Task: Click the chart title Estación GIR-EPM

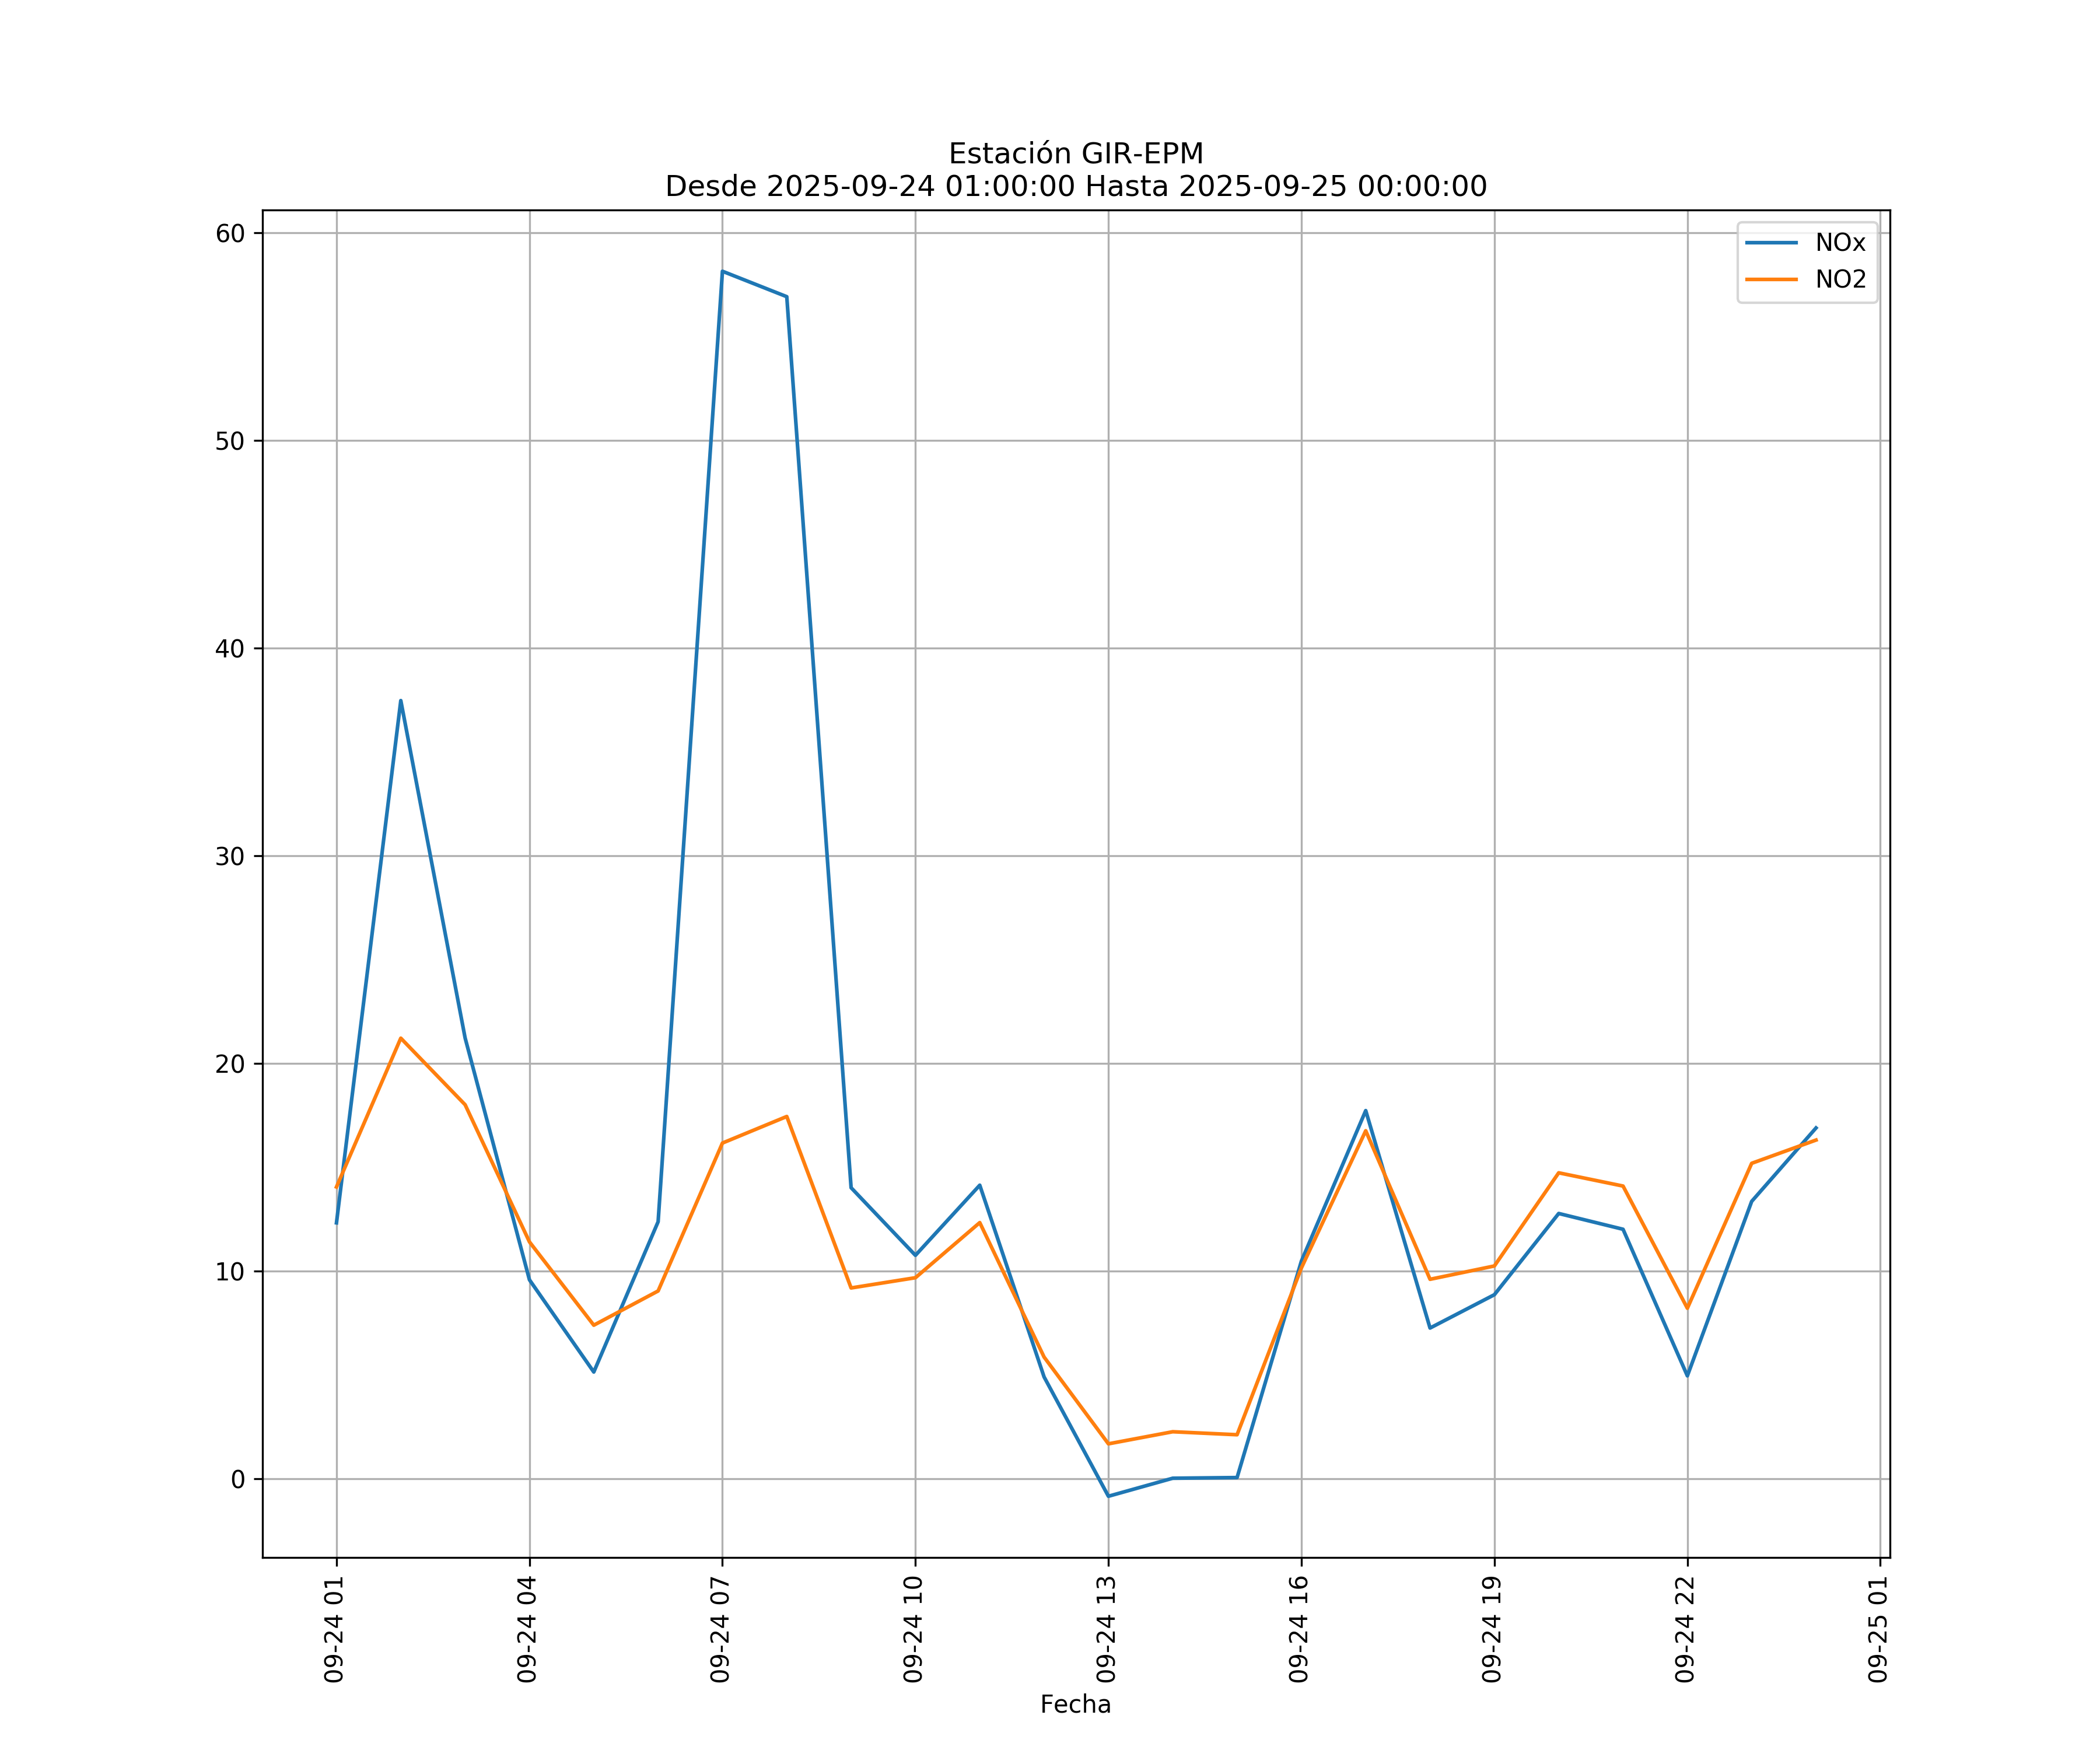Action: tap(1075, 154)
